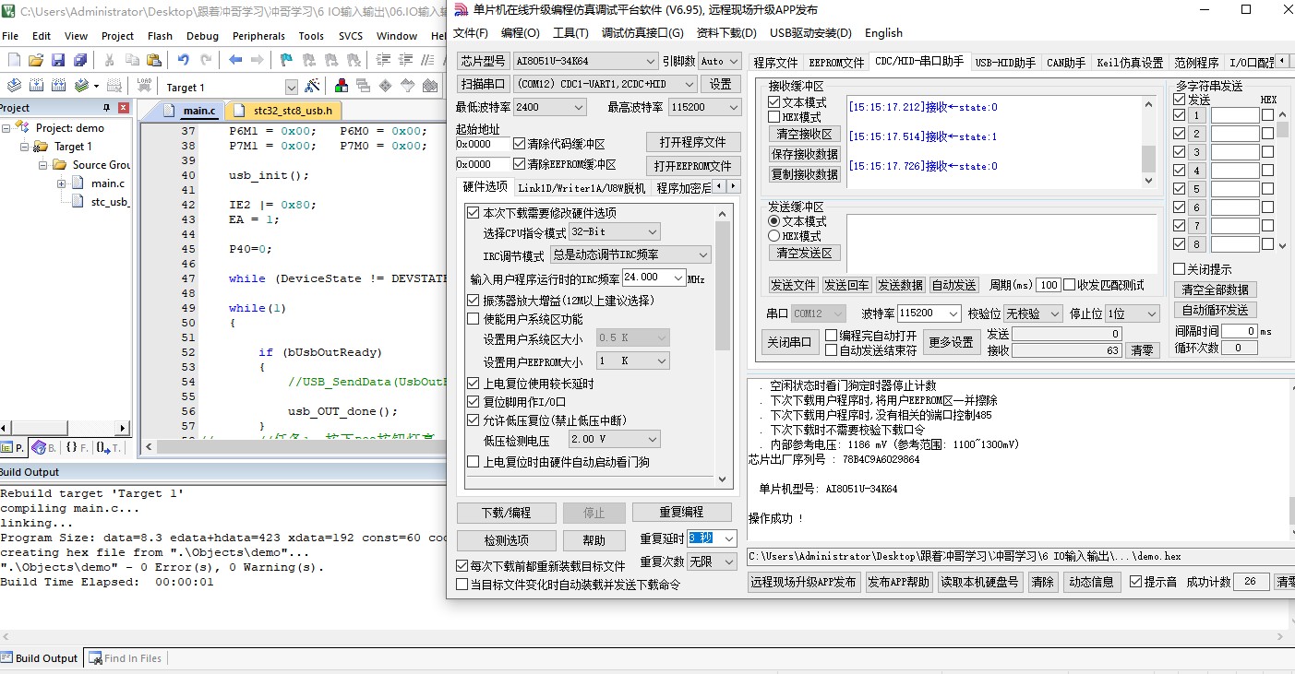Open 最高波特率 115200 dropdown
The width and height of the screenshot is (1295, 674).
coord(704,107)
